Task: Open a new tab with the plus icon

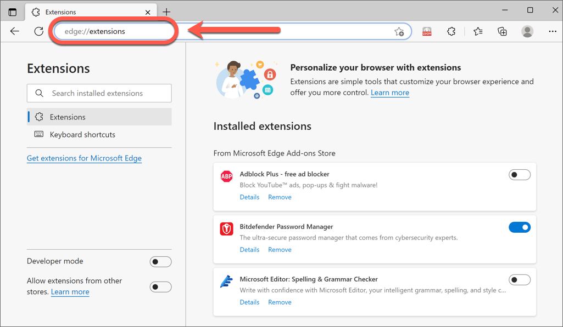Action: pyautogui.click(x=166, y=12)
